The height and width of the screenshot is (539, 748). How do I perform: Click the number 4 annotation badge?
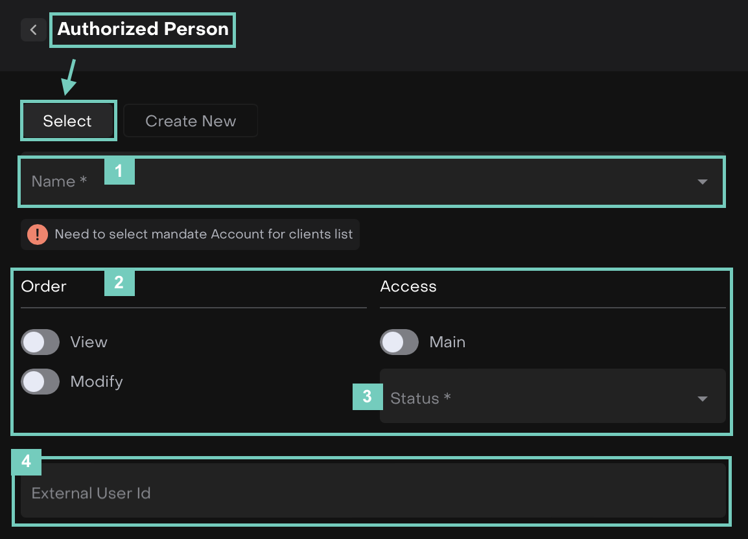point(26,461)
